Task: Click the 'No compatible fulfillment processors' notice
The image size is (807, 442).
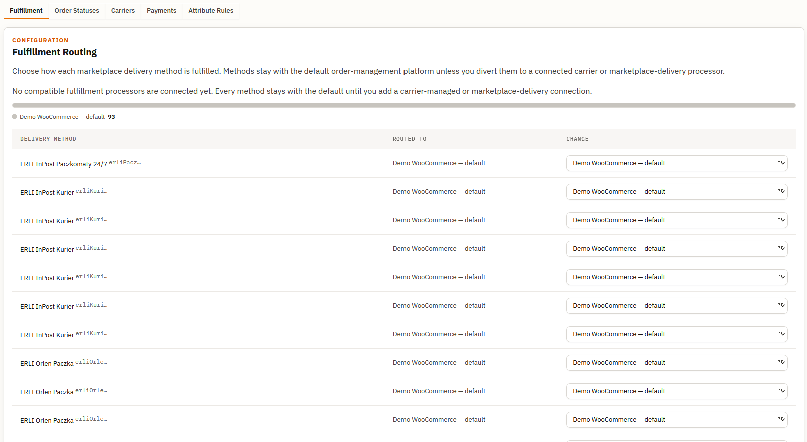Action: click(x=302, y=91)
